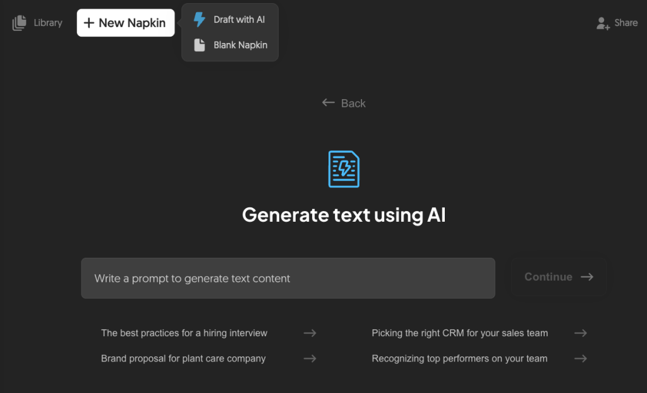
Task: Open the Library view
Action: [x=37, y=22]
